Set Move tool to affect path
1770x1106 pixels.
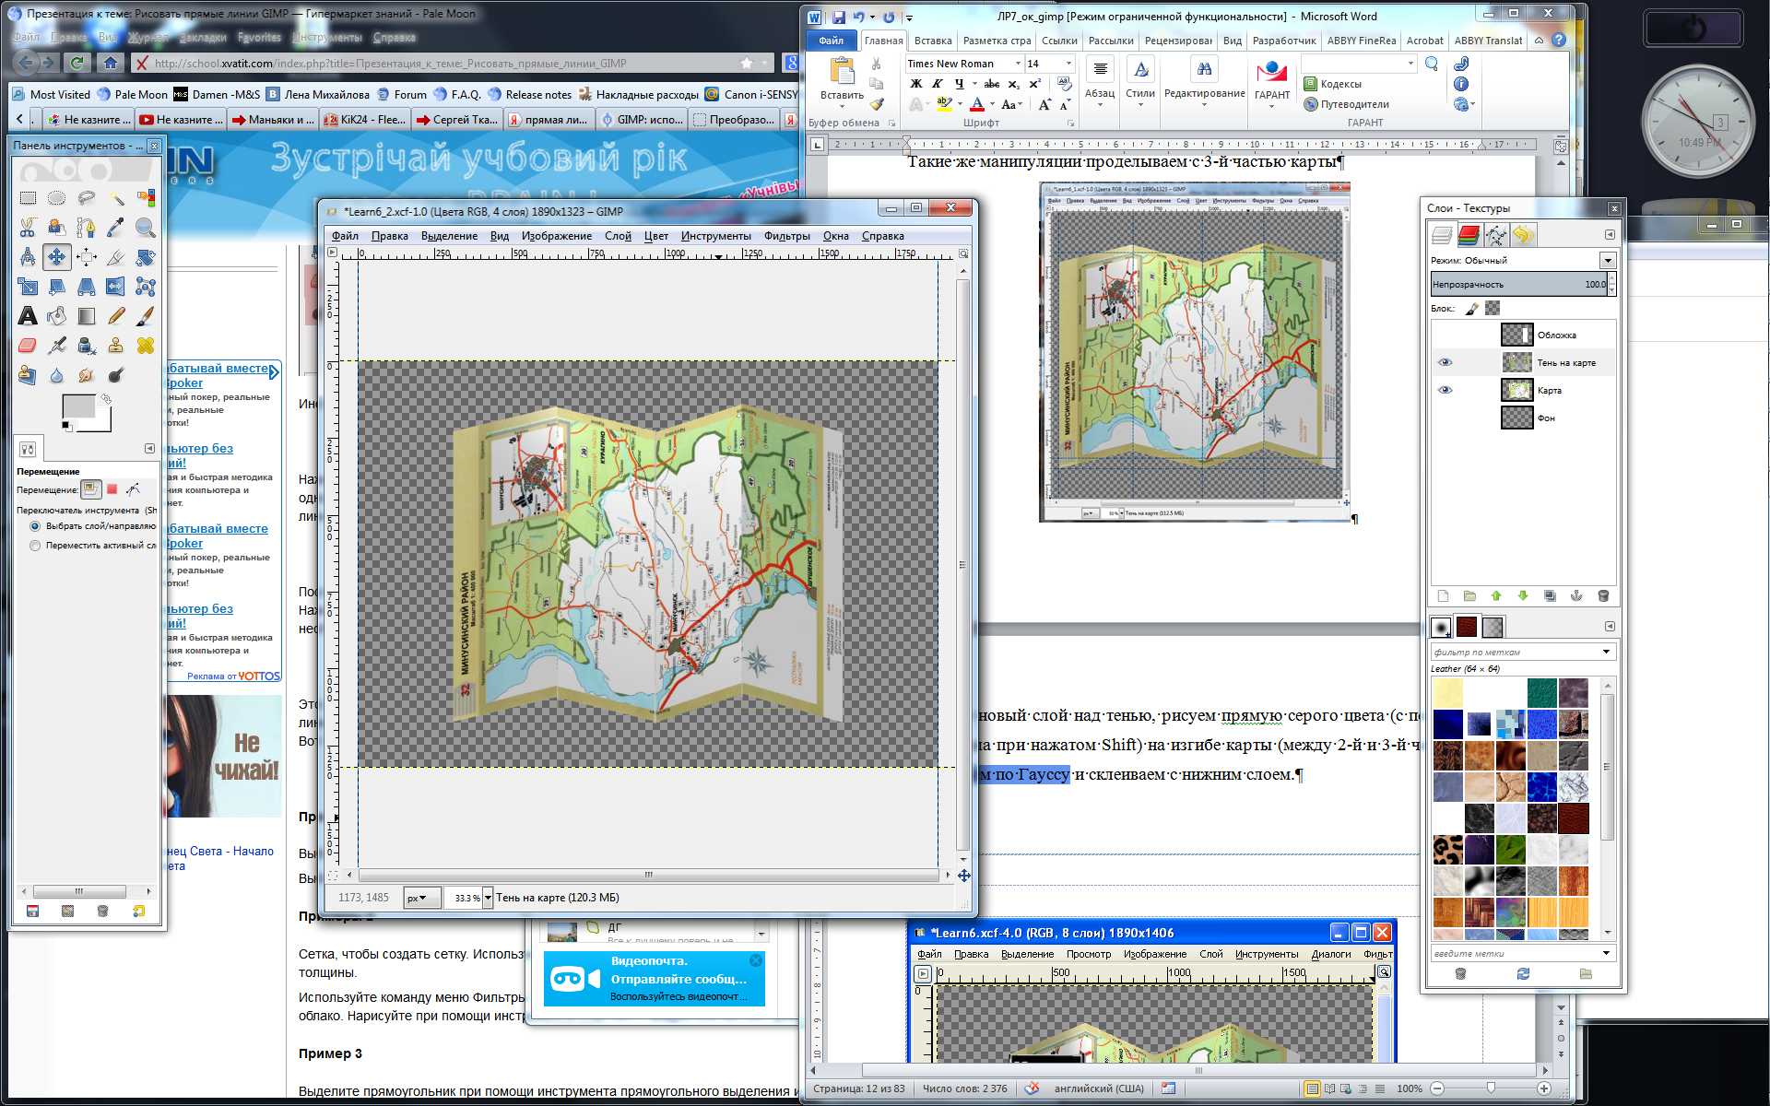pos(134,489)
